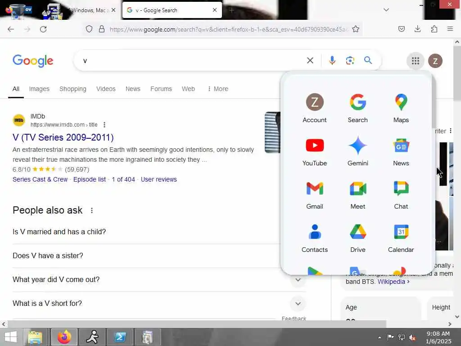This screenshot has width=461, height=346.
Task: Open Calendar from the apps panel
Action: (x=401, y=238)
